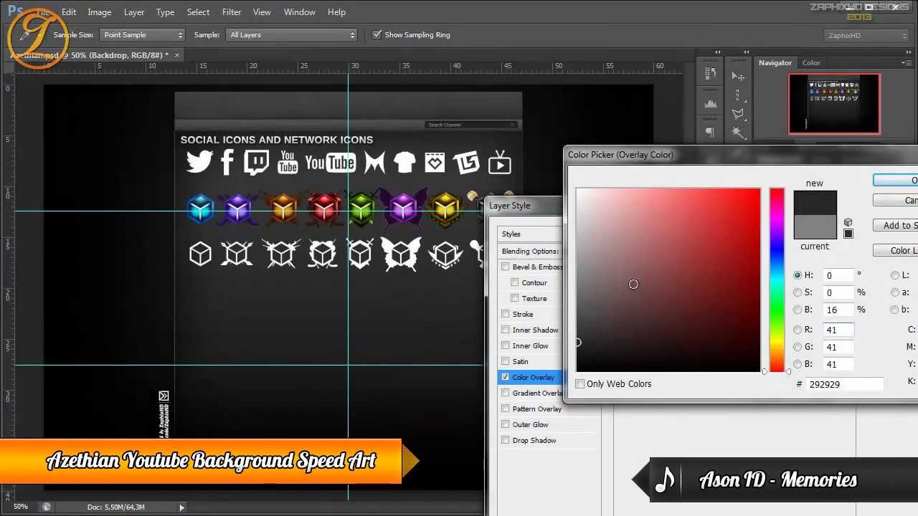Close the Azethian.psd document tab
918x516 pixels.
click(177, 55)
